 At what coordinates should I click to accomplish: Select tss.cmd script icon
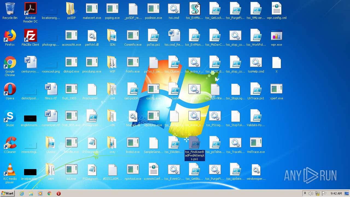pyautogui.click(x=174, y=11)
